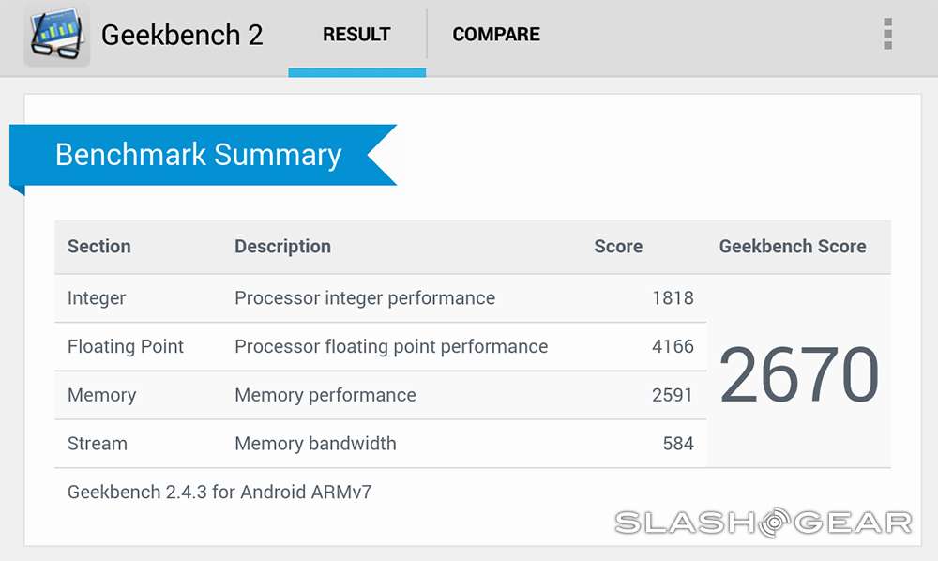The image size is (938, 561).
Task: Select the Memory score value 2591
Action: pyautogui.click(x=673, y=395)
